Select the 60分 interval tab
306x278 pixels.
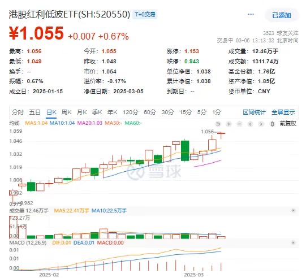150,112
